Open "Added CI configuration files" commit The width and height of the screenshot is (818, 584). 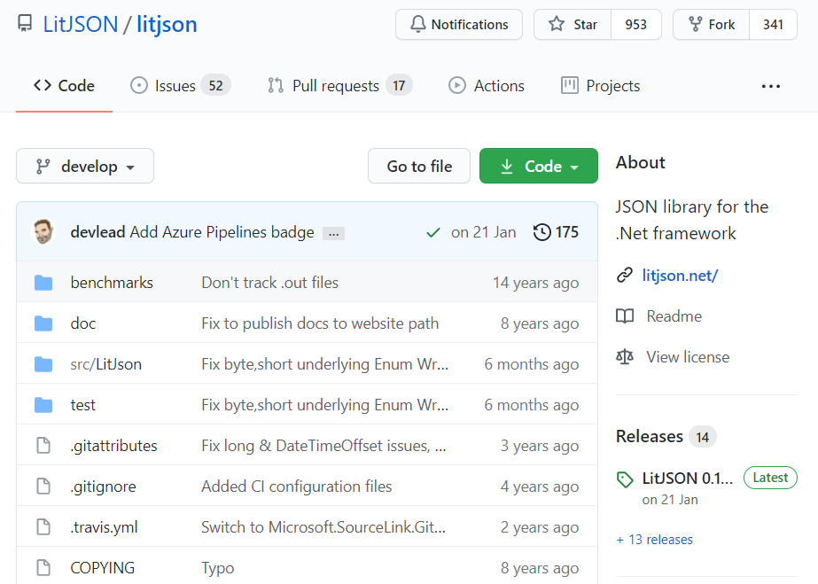[296, 486]
